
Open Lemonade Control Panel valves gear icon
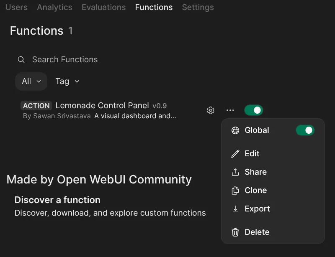(211, 110)
